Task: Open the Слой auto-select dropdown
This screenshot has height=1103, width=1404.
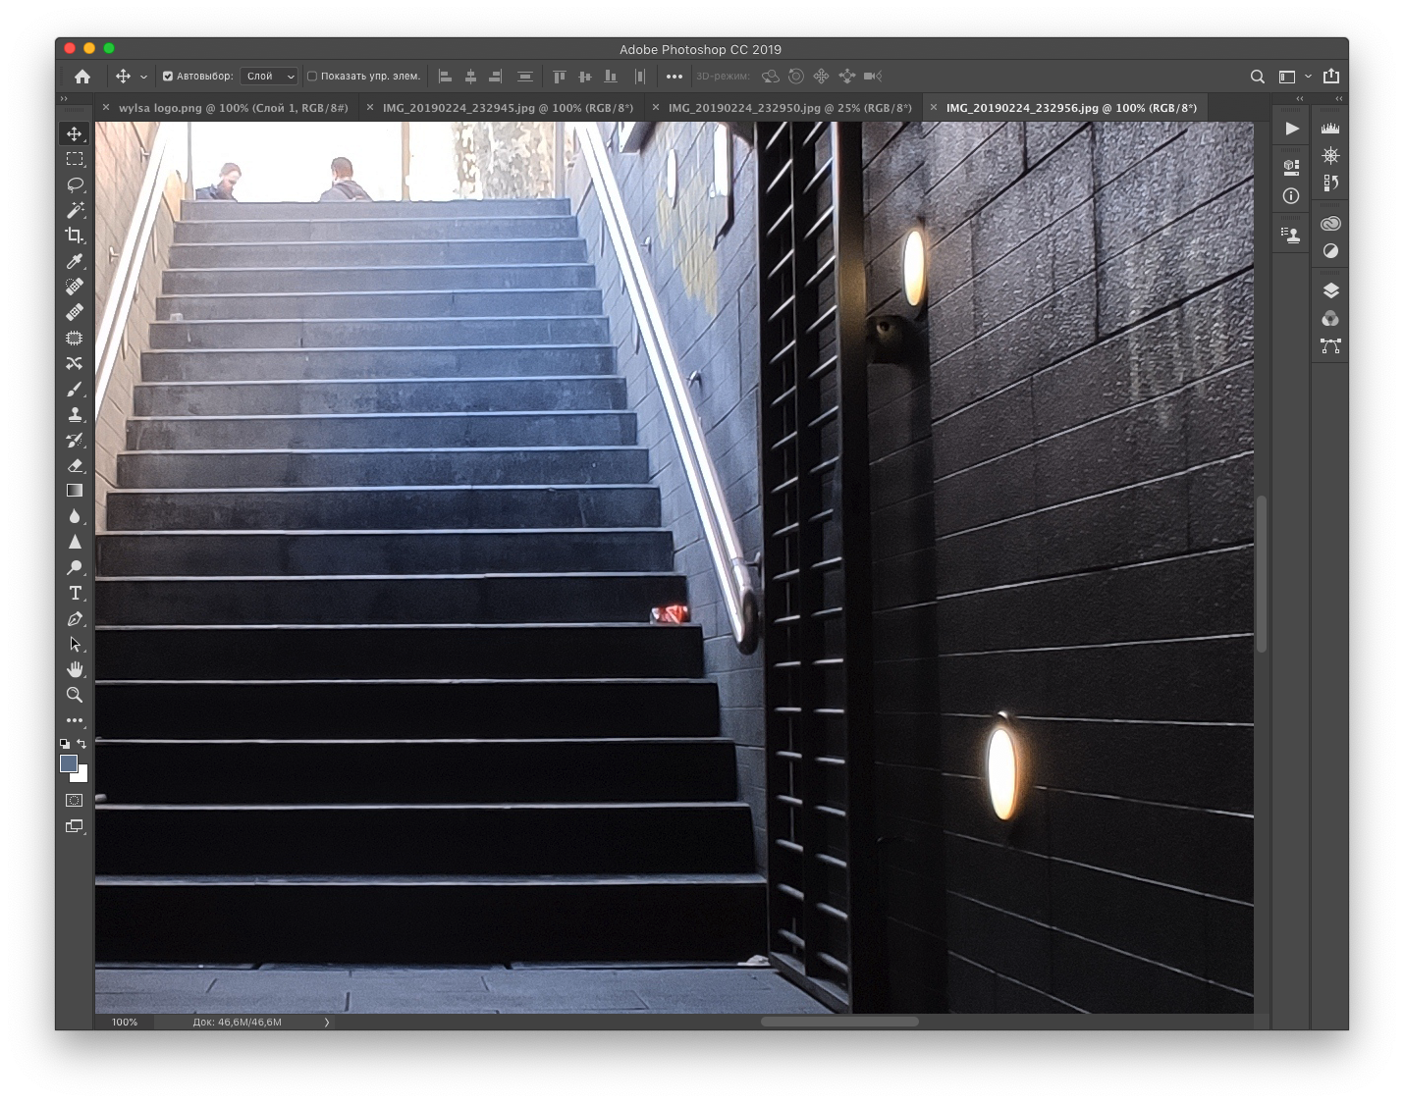Action: coord(269,77)
